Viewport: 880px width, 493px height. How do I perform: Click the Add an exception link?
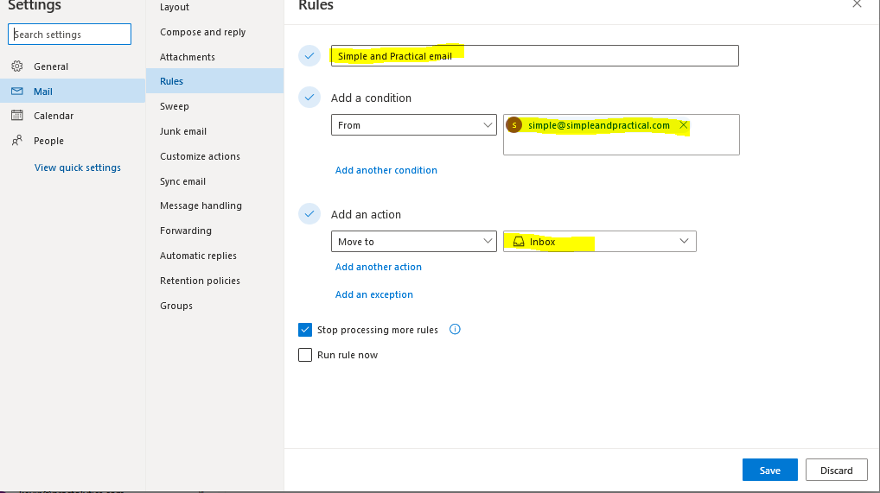374,294
